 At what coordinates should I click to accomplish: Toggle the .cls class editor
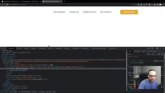tap(153, 54)
